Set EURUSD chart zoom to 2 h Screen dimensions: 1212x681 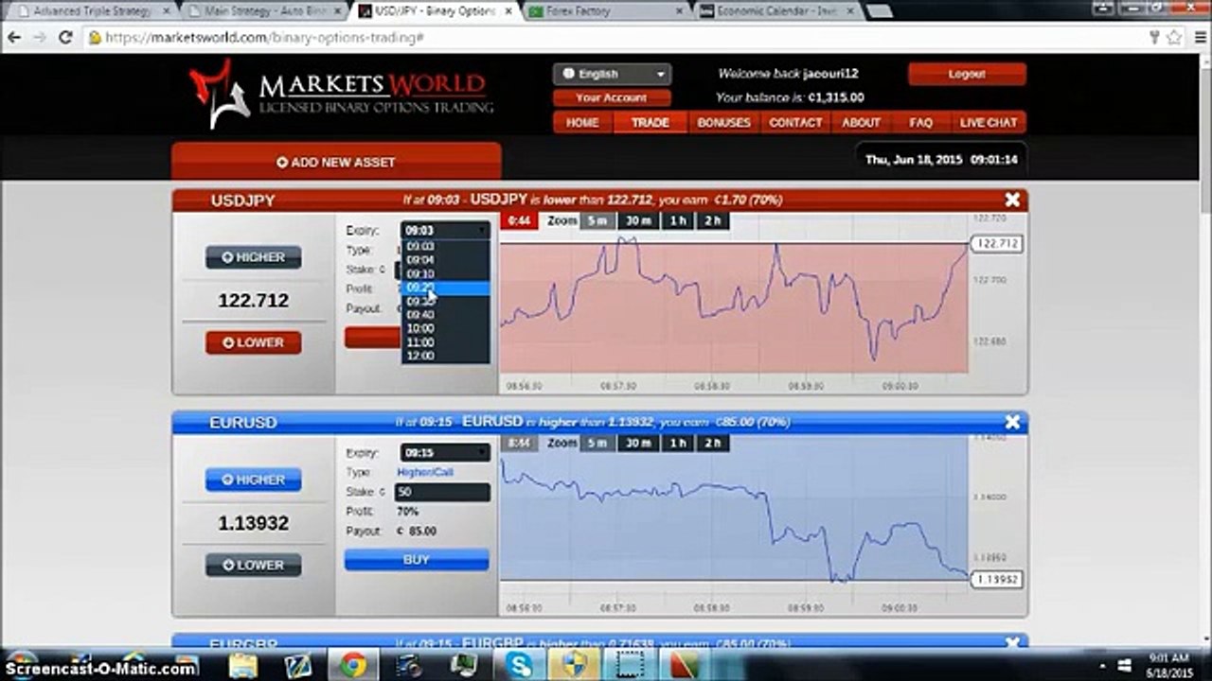pos(713,443)
